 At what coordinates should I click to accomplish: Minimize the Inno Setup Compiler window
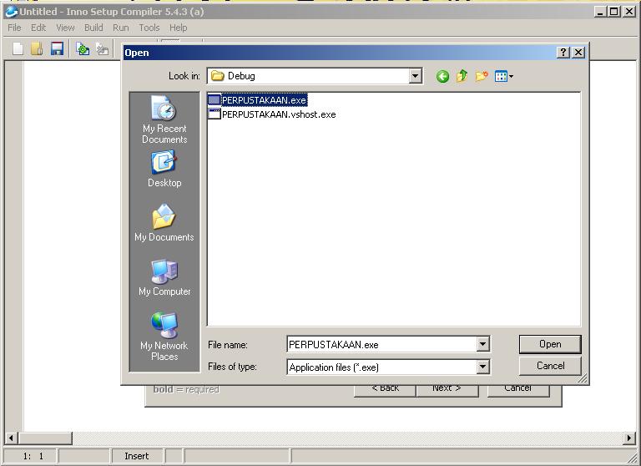[x=600, y=12]
